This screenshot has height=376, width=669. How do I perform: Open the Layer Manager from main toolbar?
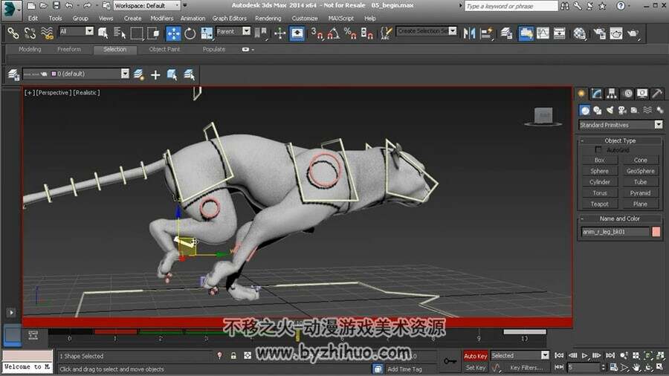point(506,33)
